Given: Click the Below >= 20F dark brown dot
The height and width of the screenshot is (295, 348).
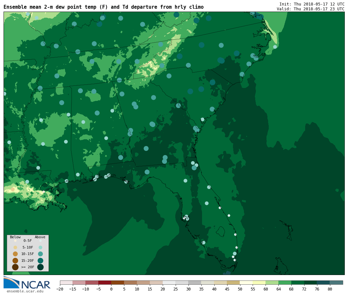Looking at the screenshot, I should [15, 267].
